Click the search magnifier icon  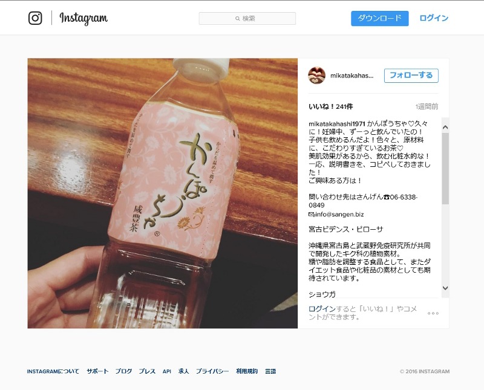237,19
